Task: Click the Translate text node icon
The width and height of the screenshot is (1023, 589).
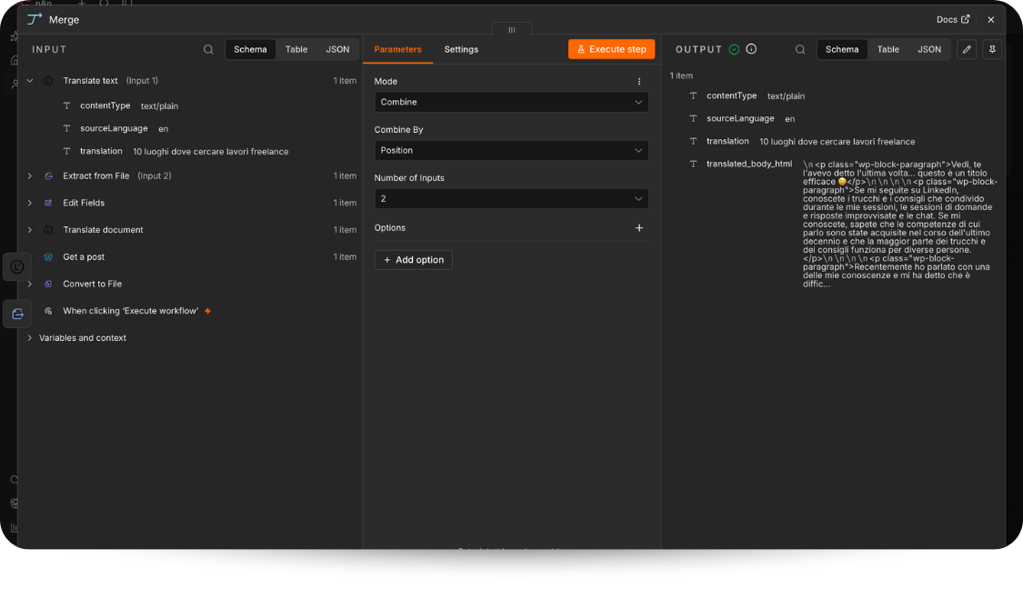Action: [x=48, y=81]
